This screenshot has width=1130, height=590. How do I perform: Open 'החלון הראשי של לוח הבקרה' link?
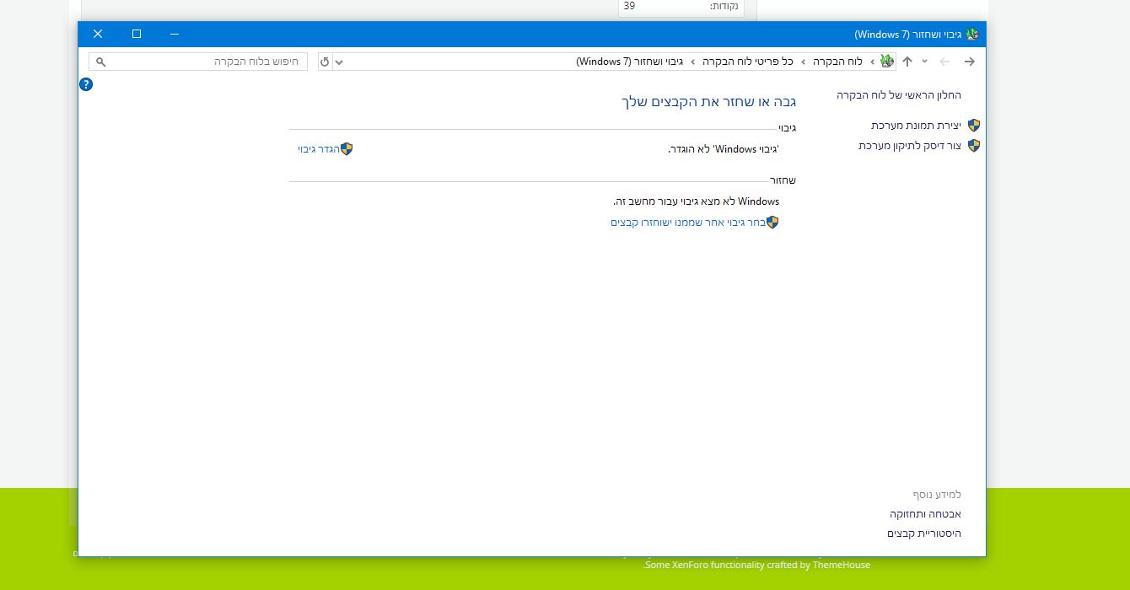coord(899,95)
